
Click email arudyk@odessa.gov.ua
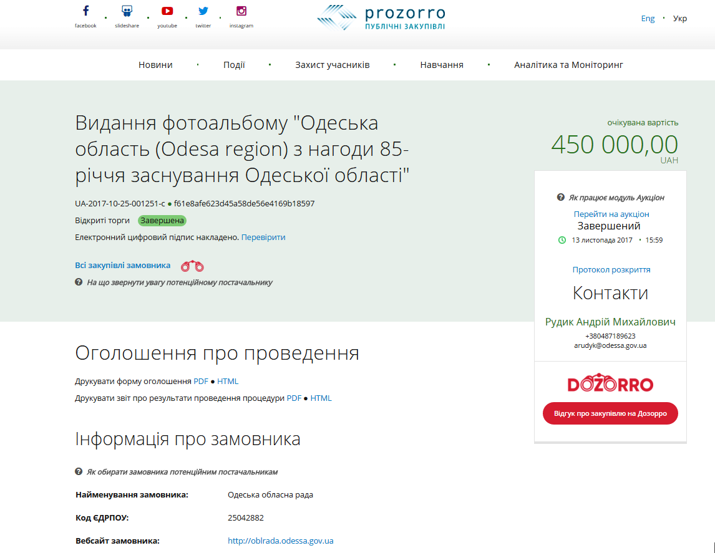pos(610,346)
